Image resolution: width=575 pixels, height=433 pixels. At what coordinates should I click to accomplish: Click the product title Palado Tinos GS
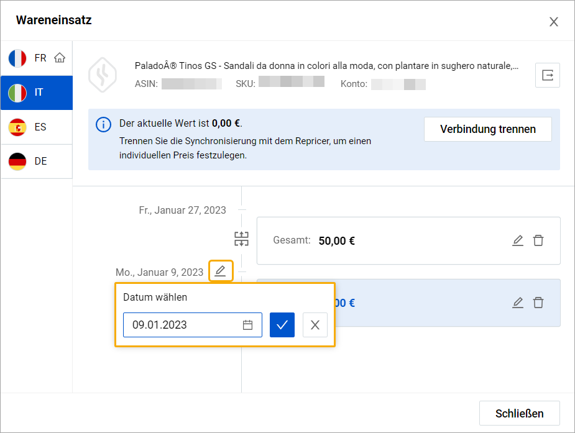(326, 66)
